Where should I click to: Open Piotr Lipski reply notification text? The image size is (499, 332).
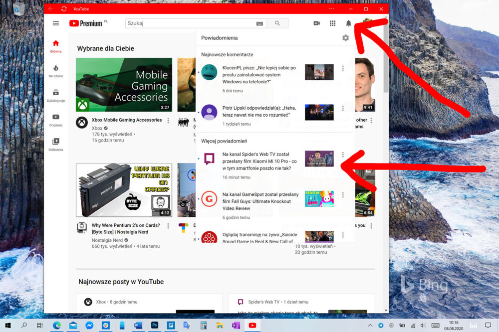259,112
